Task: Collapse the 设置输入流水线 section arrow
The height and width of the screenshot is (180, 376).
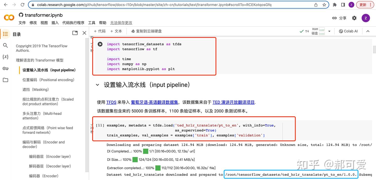Action: pyautogui.click(x=97, y=85)
